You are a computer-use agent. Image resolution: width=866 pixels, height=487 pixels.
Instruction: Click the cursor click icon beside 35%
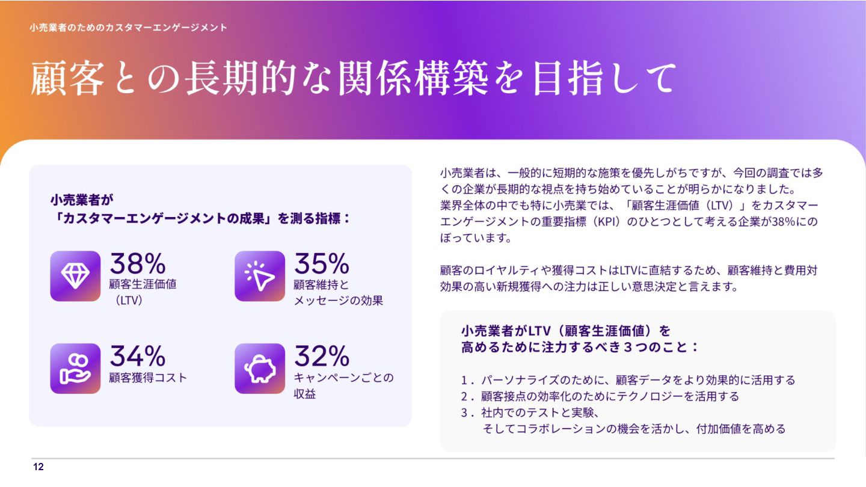point(259,276)
